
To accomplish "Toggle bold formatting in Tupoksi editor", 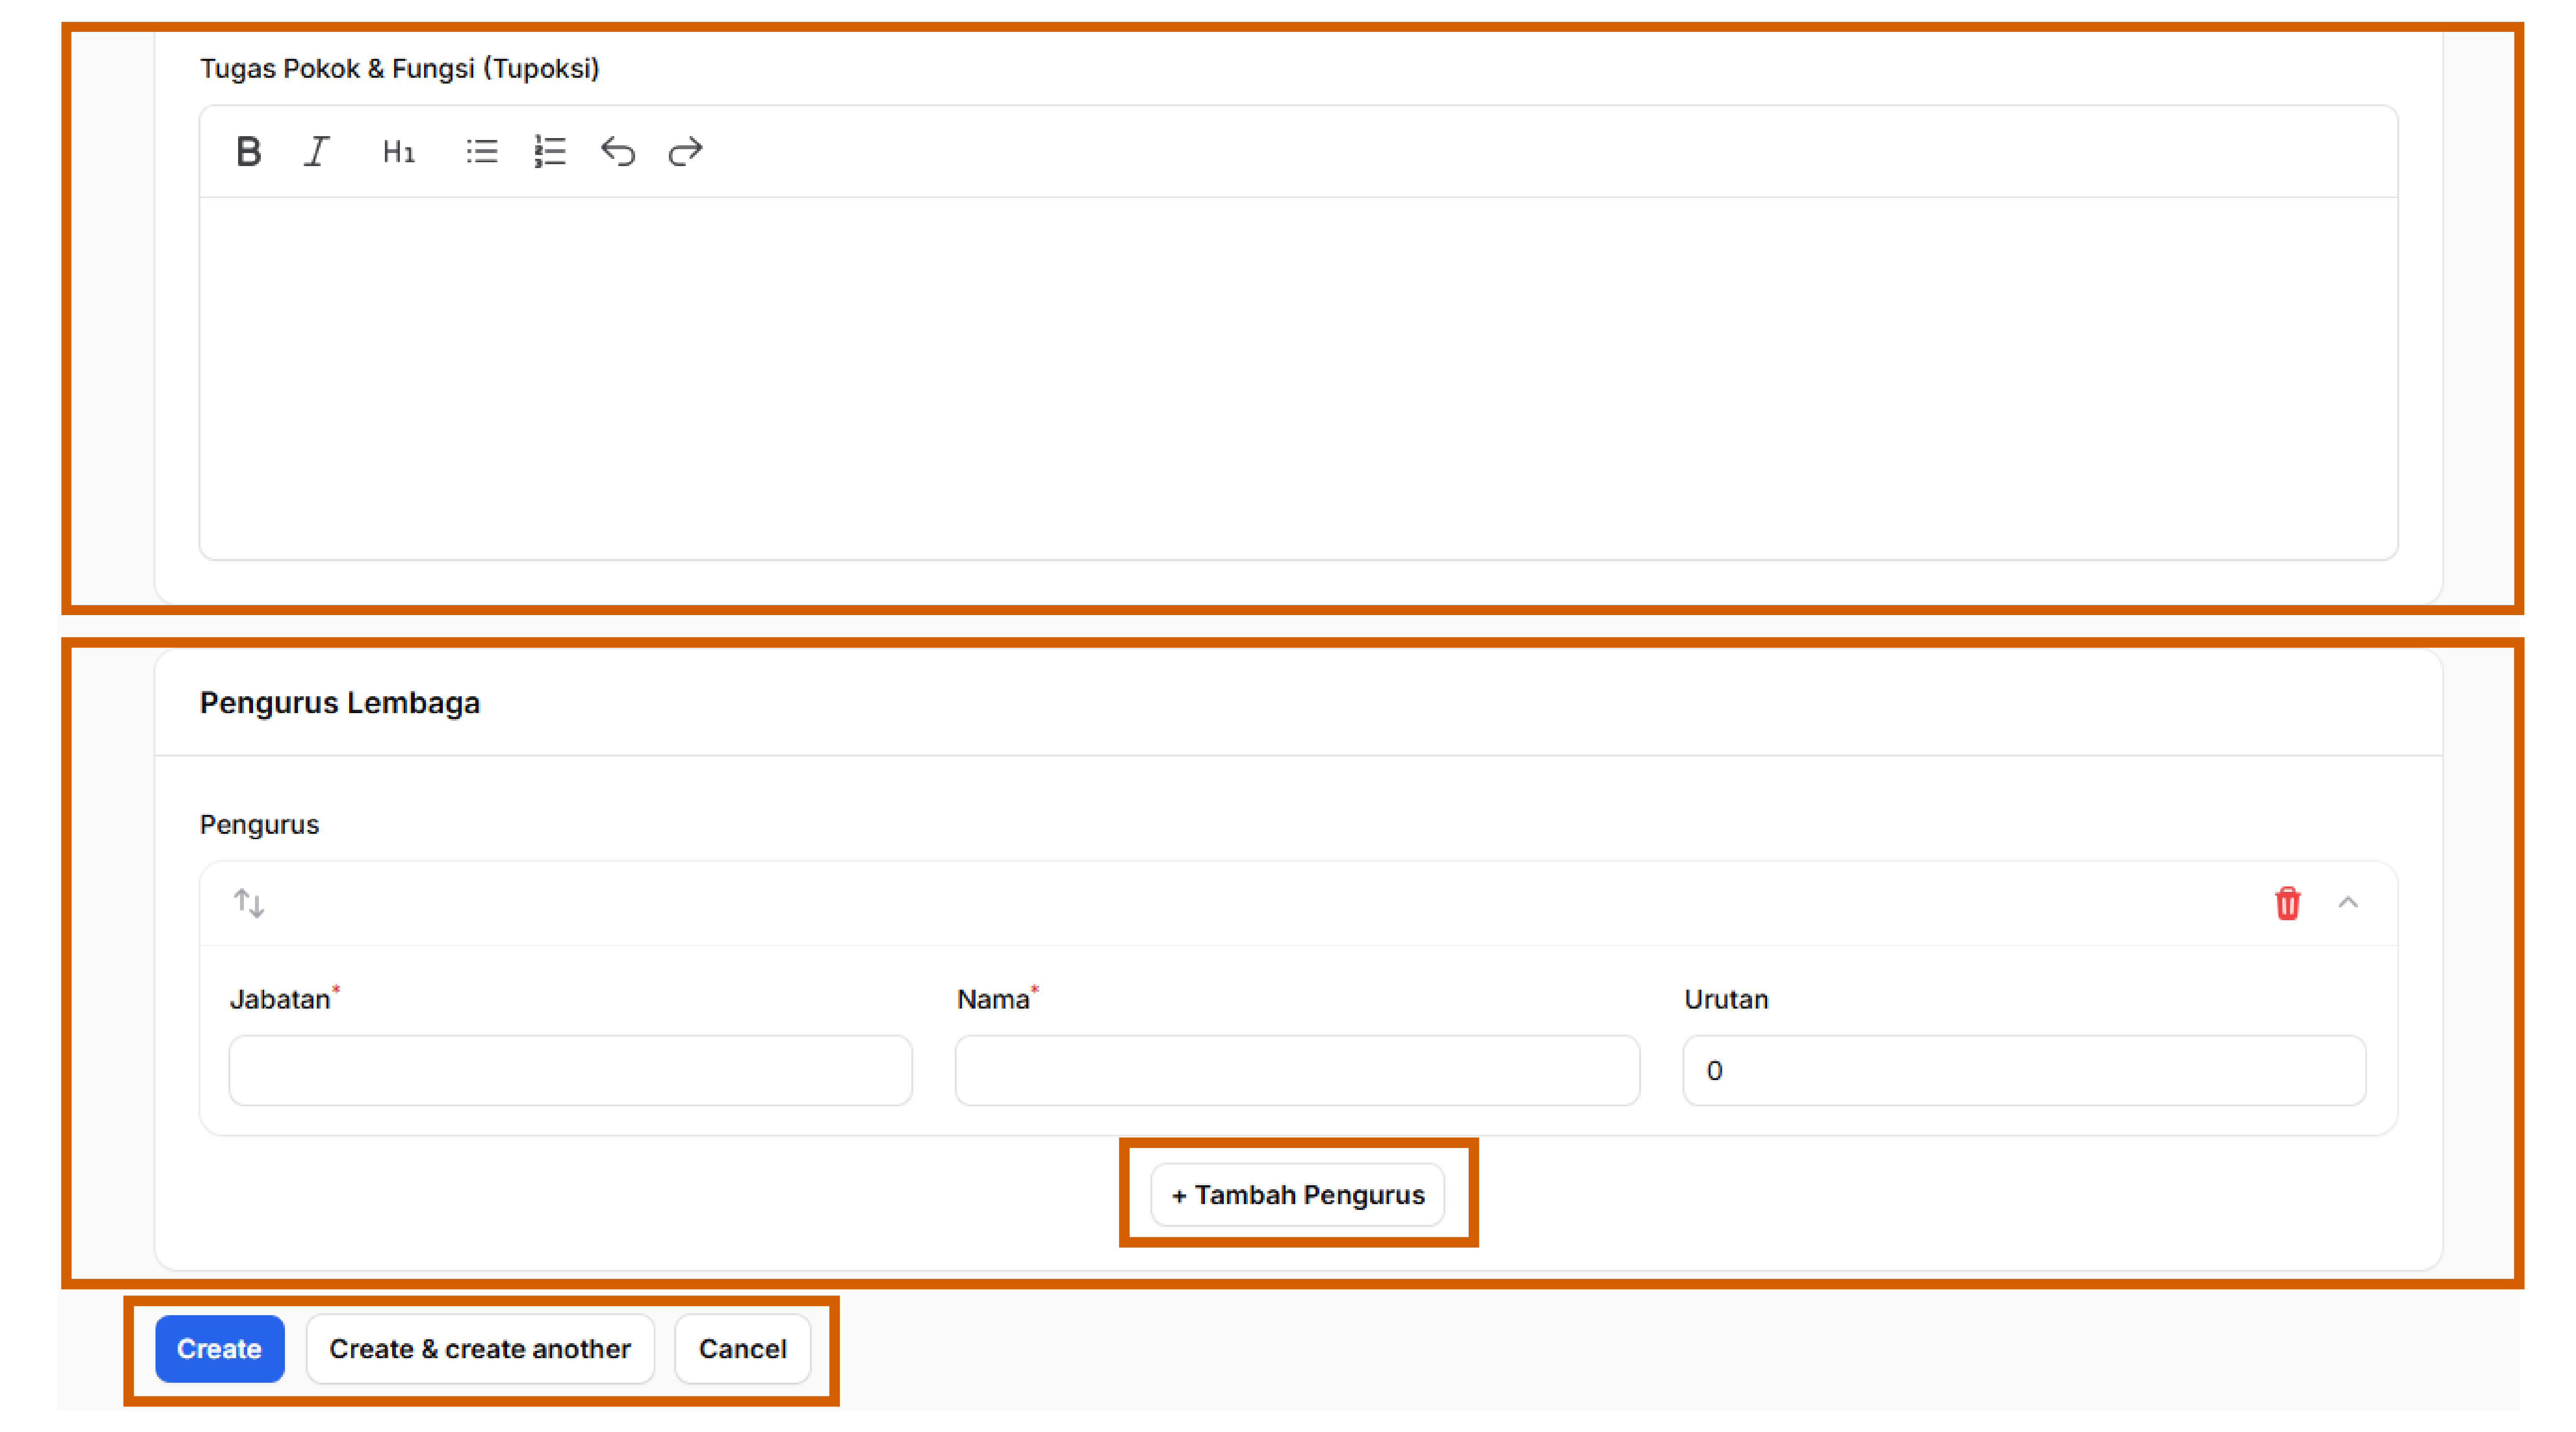I will pos(248,152).
